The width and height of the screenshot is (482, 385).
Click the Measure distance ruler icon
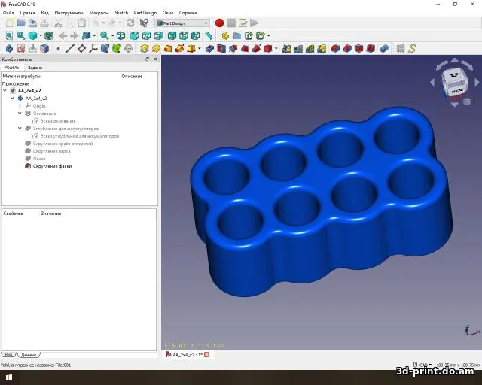tap(209, 35)
